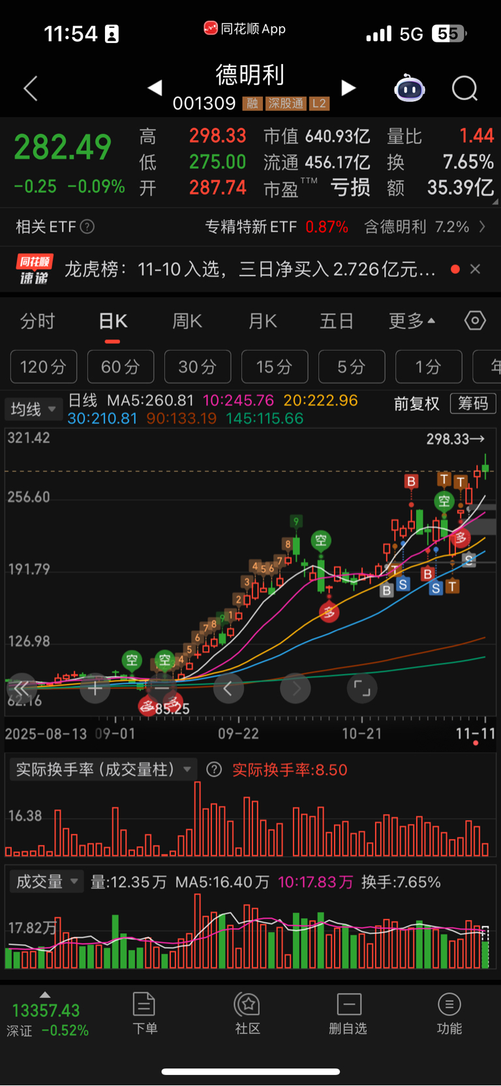Tap the back arrow at top left

[x=31, y=88]
